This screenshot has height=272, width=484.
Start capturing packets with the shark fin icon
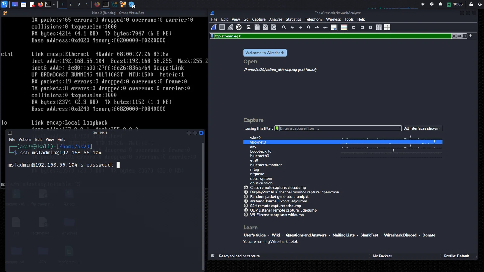(214, 27)
